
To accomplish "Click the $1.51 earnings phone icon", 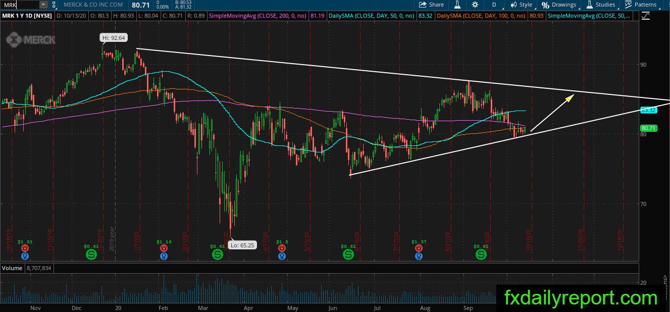I will (x=25, y=249).
